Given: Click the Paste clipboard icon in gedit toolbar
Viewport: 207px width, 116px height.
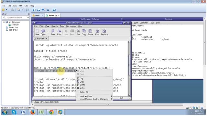Looking at the screenshot, I should coord(90,32).
